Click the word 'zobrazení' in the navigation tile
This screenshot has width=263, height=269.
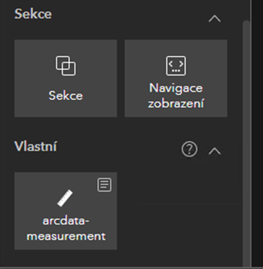point(176,104)
